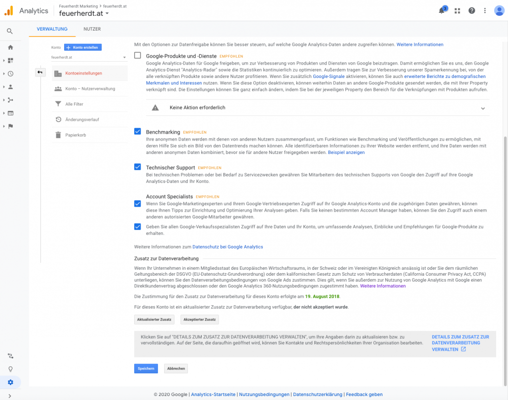Open Discover lightbulb icon

[x=10, y=369]
